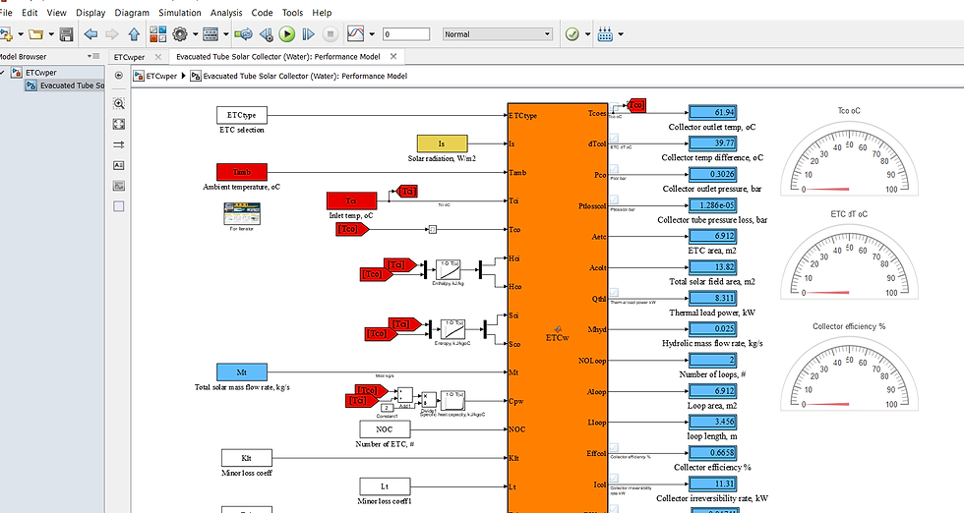Update the diagram via toolbar
The width and height of the screenshot is (964, 513).
click(244, 34)
